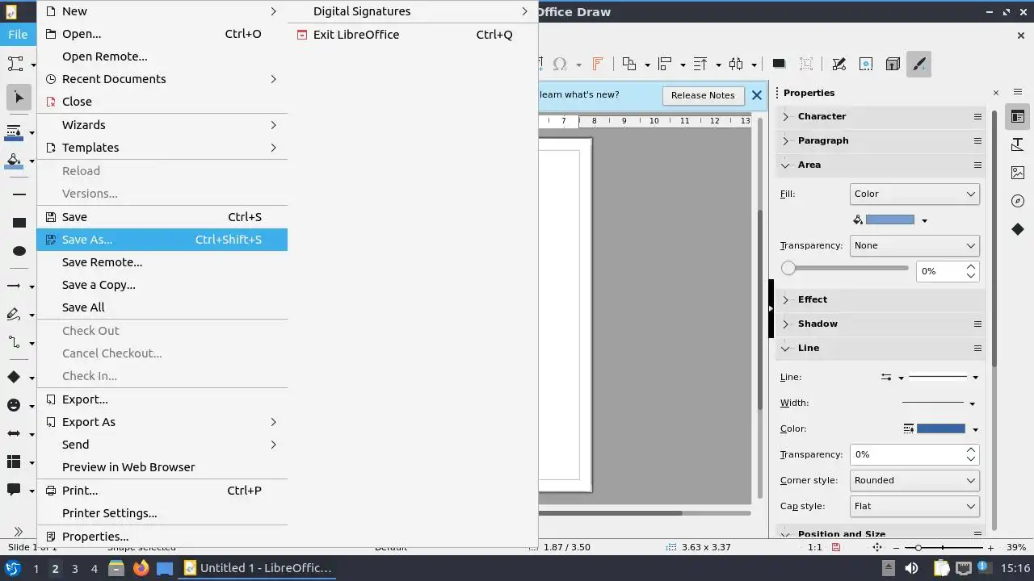Open the Styles deck in sidebar
Screen dimensions: 1034x581
coord(1018,144)
